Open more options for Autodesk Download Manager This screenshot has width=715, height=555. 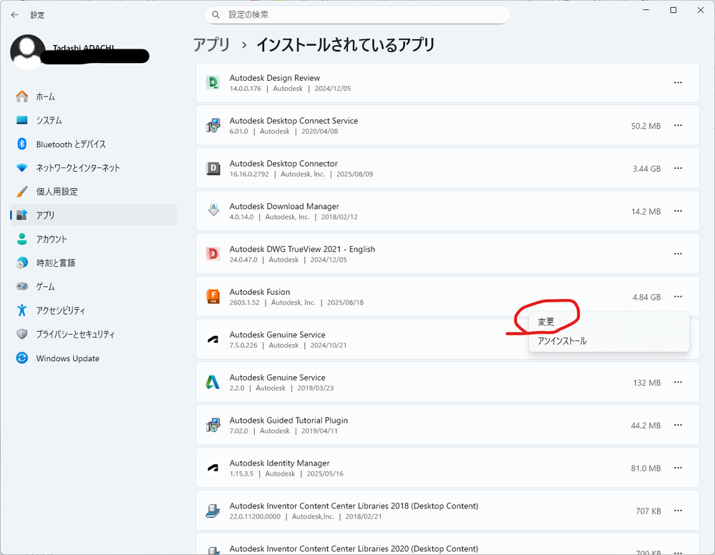pos(678,211)
